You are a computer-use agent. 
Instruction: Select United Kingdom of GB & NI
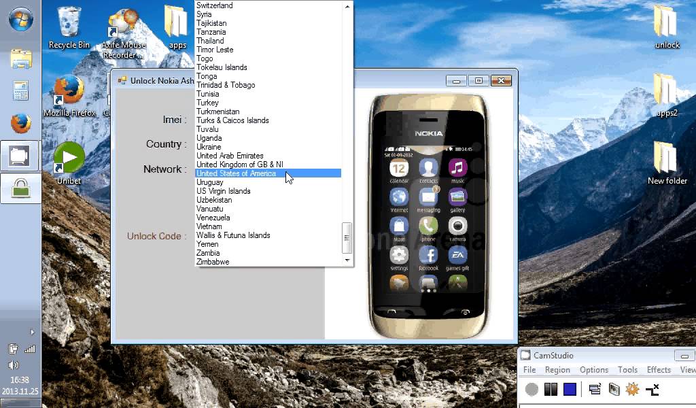click(268, 165)
